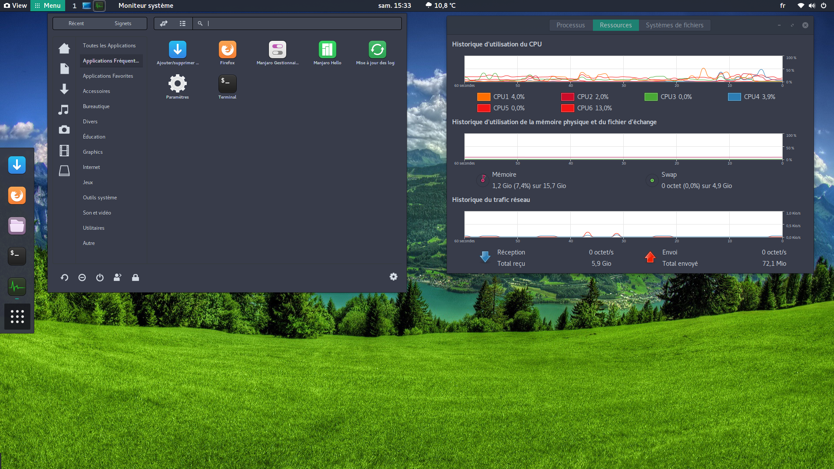Click Swap green color indicator
The image size is (834, 469).
(652, 180)
